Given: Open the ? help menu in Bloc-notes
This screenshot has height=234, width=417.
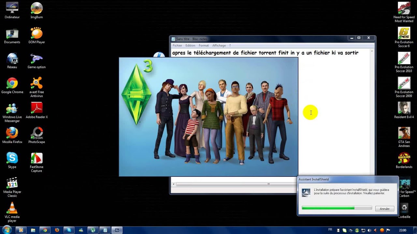Looking at the screenshot, I should tap(230, 45).
